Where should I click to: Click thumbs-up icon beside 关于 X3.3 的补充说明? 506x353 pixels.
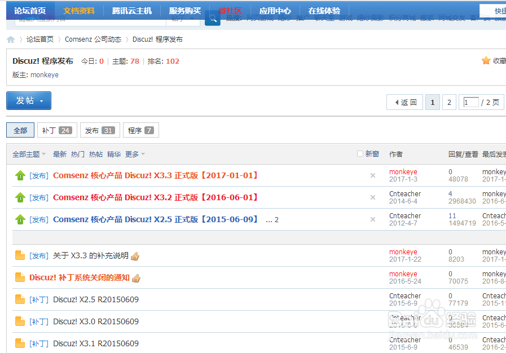coord(135,256)
